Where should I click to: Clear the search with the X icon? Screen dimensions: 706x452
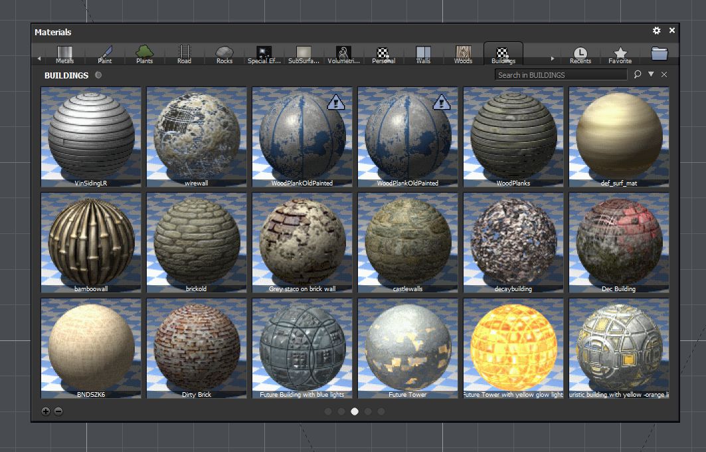point(664,74)
